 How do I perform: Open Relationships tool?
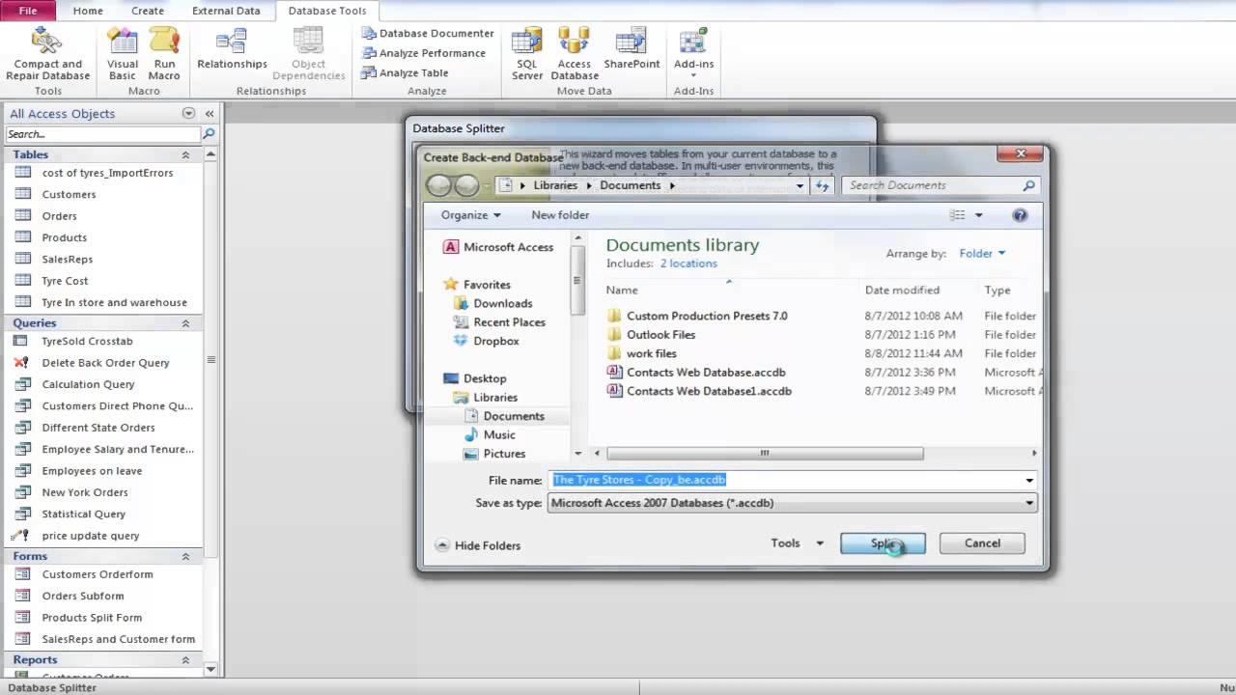(232, 49)
